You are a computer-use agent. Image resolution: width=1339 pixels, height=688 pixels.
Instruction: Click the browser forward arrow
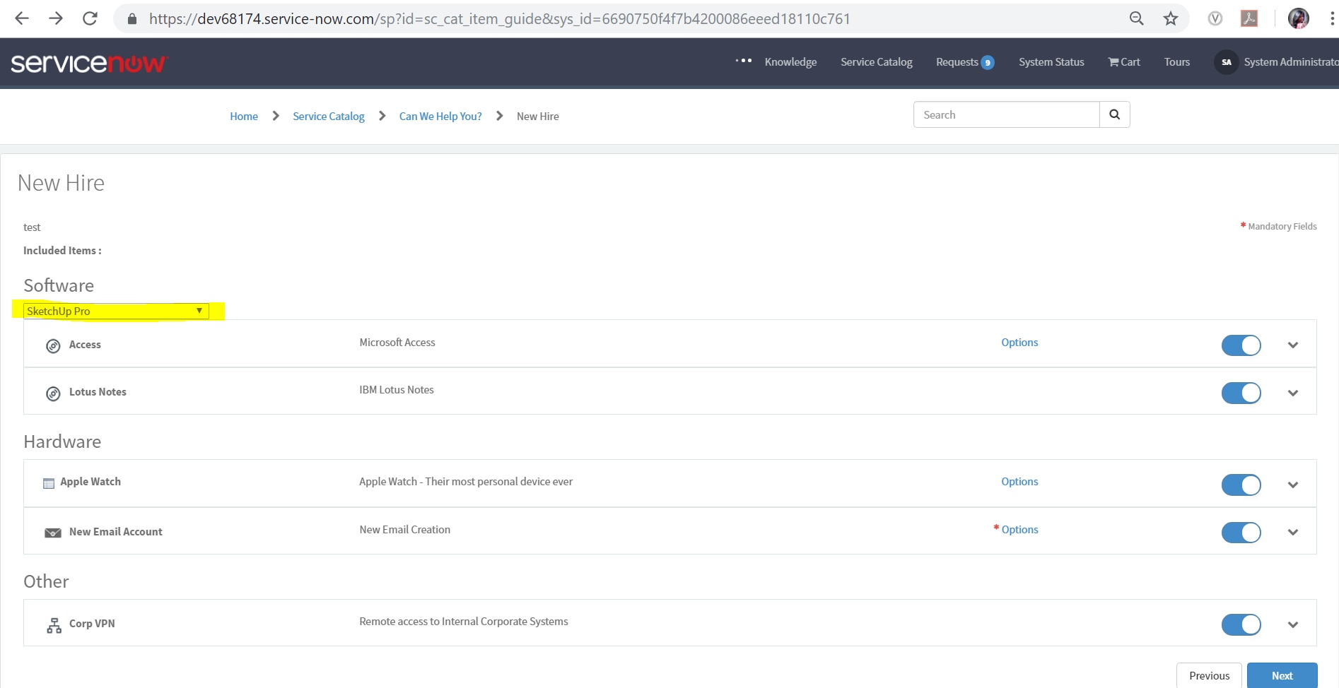[x=56, y=18]
